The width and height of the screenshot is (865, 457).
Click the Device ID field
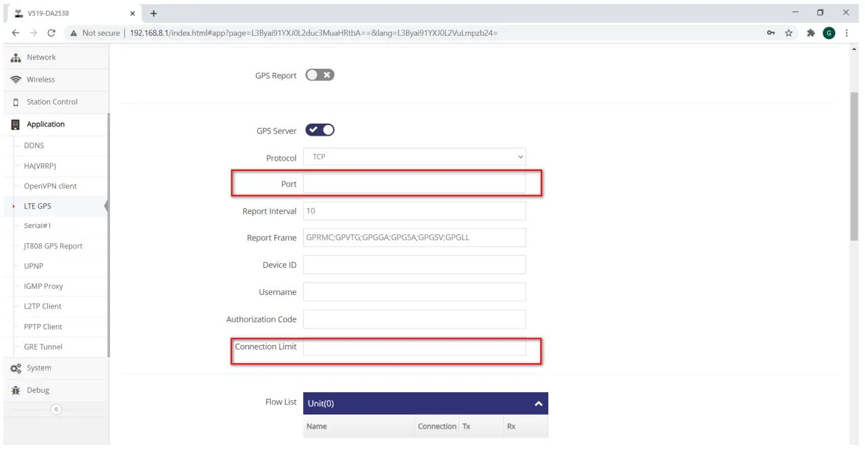coord(414,265)
